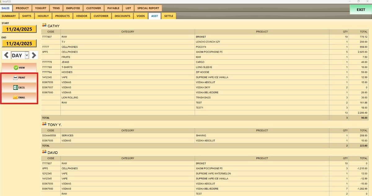Go to previous day with left arrow

point(6,55)
